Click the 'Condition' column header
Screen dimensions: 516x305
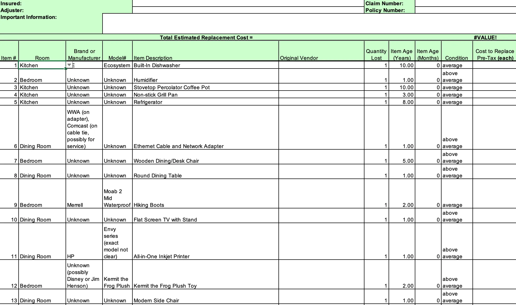coord(457,51)
